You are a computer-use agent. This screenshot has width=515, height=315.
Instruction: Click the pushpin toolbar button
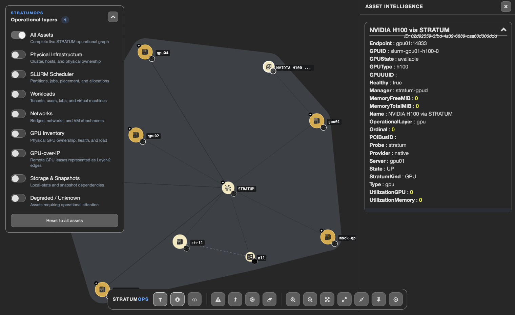pos(378,299)
